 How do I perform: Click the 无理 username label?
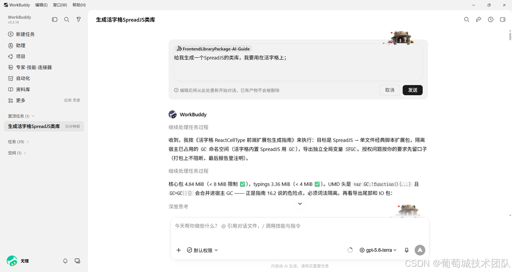25,261
